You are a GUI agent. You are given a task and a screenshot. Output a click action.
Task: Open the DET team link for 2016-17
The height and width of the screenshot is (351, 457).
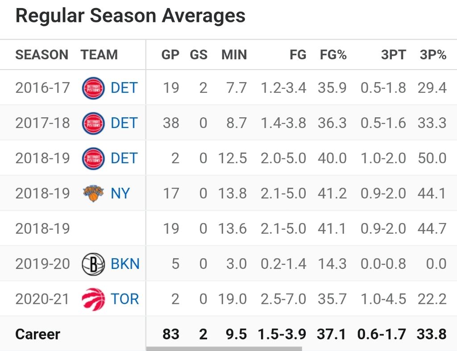click(124, 88)
